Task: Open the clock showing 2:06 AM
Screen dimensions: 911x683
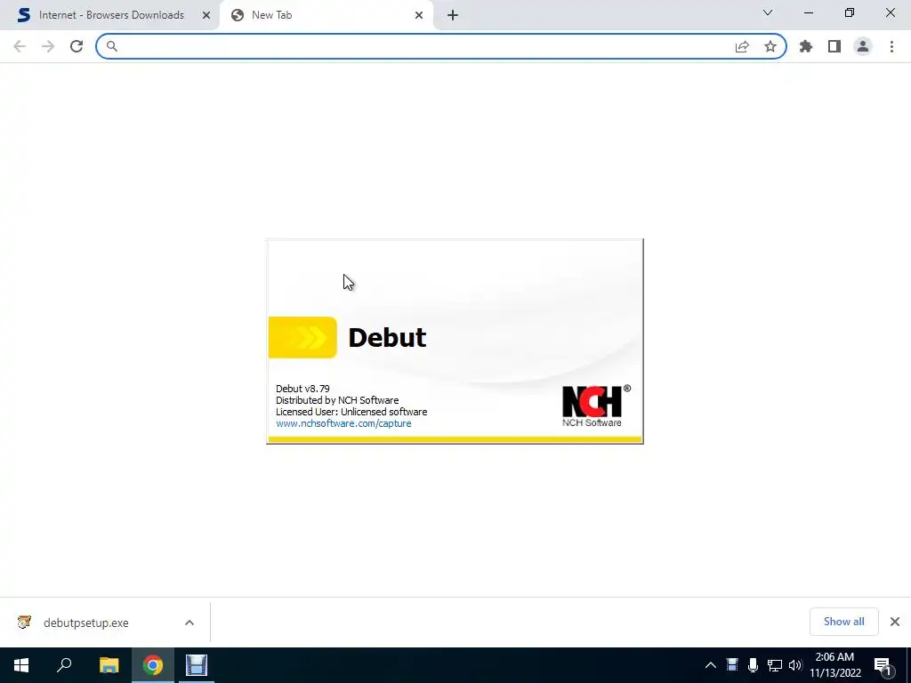Action: click(x=834, y=665)
